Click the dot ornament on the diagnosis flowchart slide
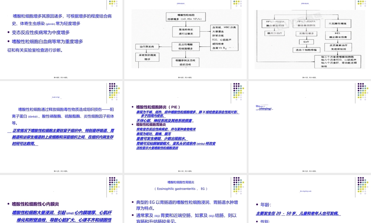This screenshot has height=223, width=371. tap(237, 4)
